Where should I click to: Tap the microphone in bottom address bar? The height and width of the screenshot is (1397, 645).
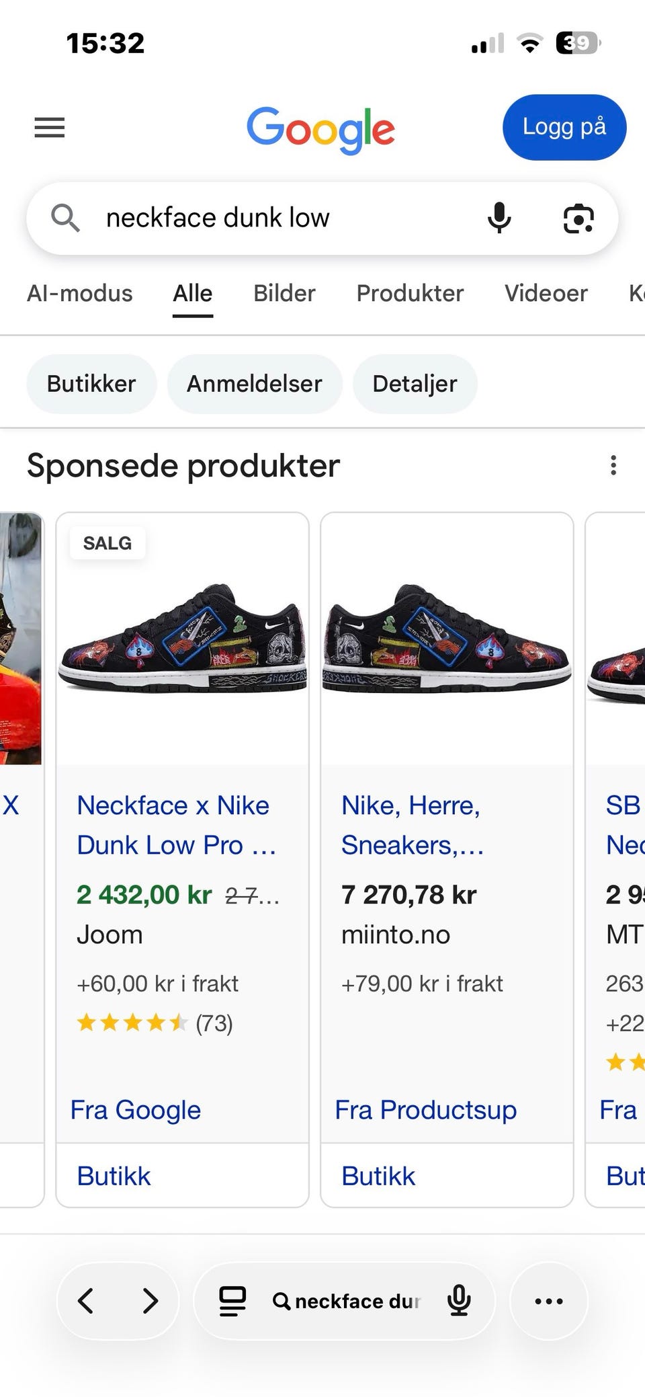coord(459,1301)
